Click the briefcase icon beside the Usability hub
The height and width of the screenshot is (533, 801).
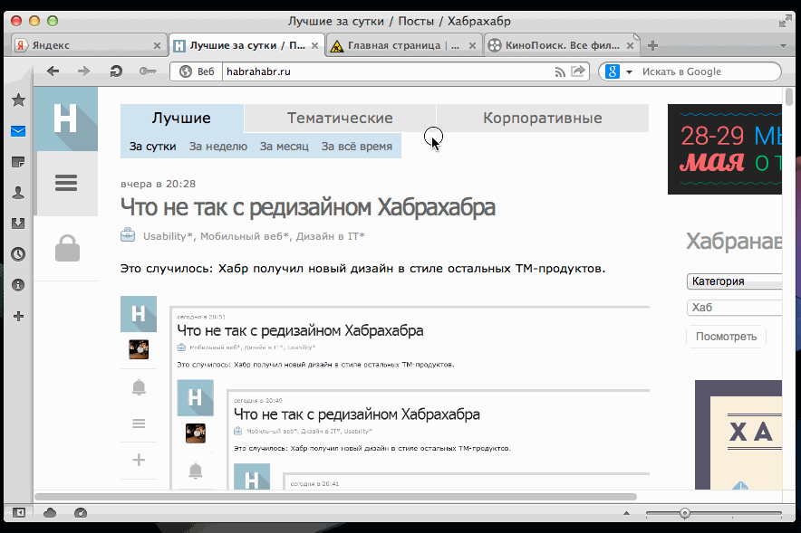128,235
